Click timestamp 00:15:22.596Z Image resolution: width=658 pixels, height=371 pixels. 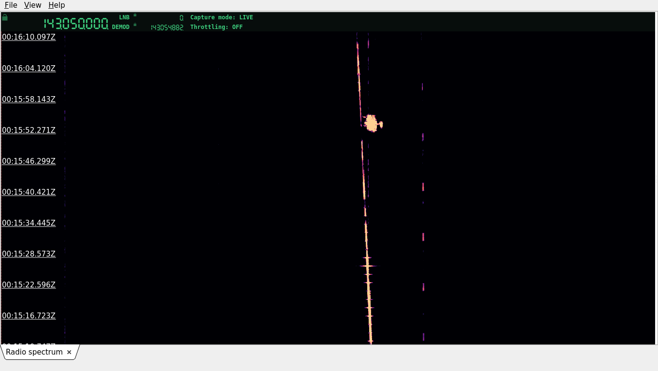pos(29,285)
